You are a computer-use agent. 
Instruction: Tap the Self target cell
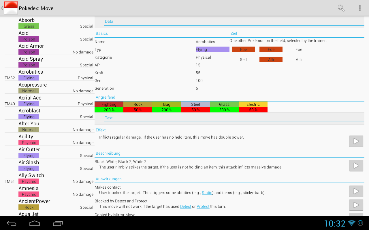tap(243, 60)
